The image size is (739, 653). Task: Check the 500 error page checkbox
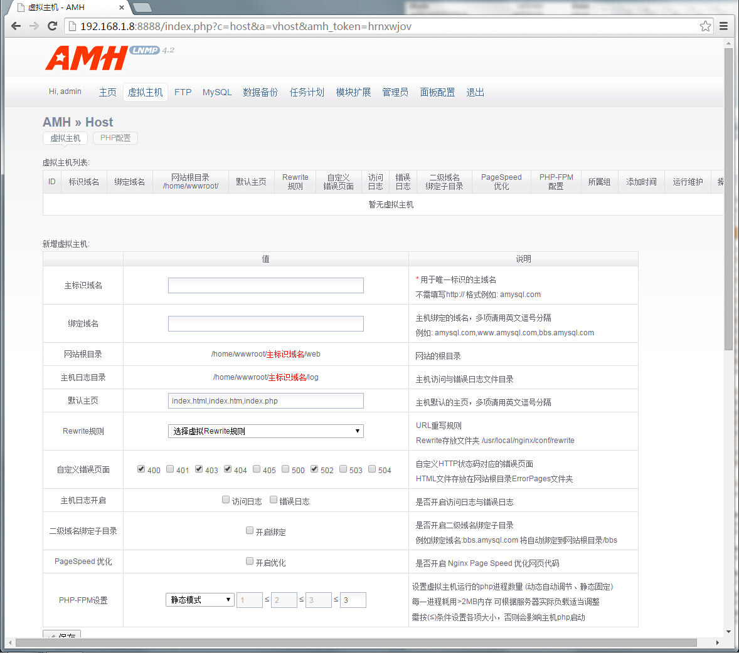point(285,469)
